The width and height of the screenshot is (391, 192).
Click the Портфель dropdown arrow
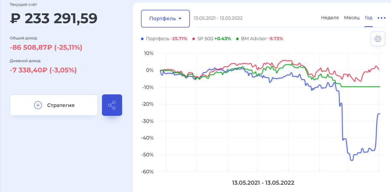point(180,19)
